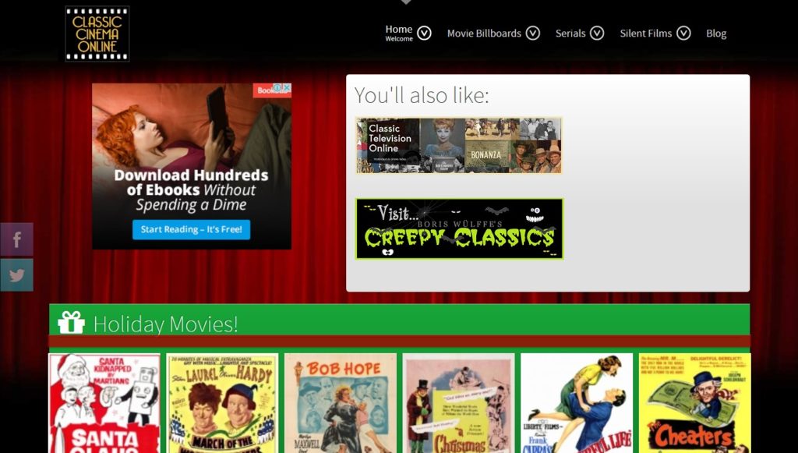Click Start Reading – It's Free! button
The height and width of the screenshot is (453, 798).
[x=192, y=229]
